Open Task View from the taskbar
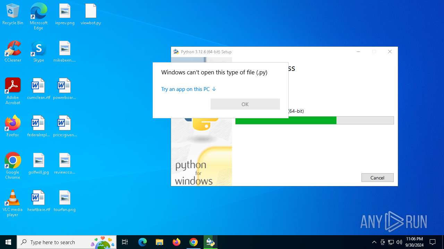 pos(125,242)
